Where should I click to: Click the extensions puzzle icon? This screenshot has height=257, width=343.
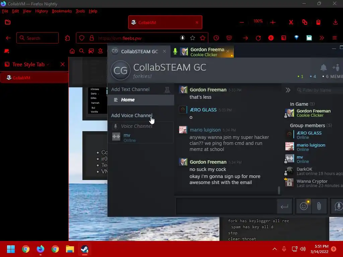67,38
